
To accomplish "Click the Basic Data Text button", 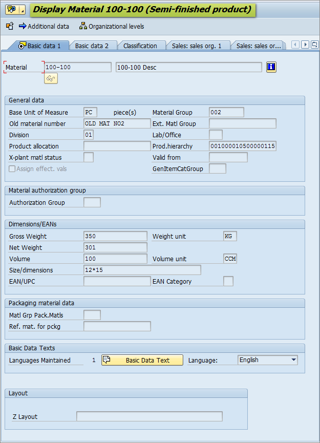I will (142, 360).
